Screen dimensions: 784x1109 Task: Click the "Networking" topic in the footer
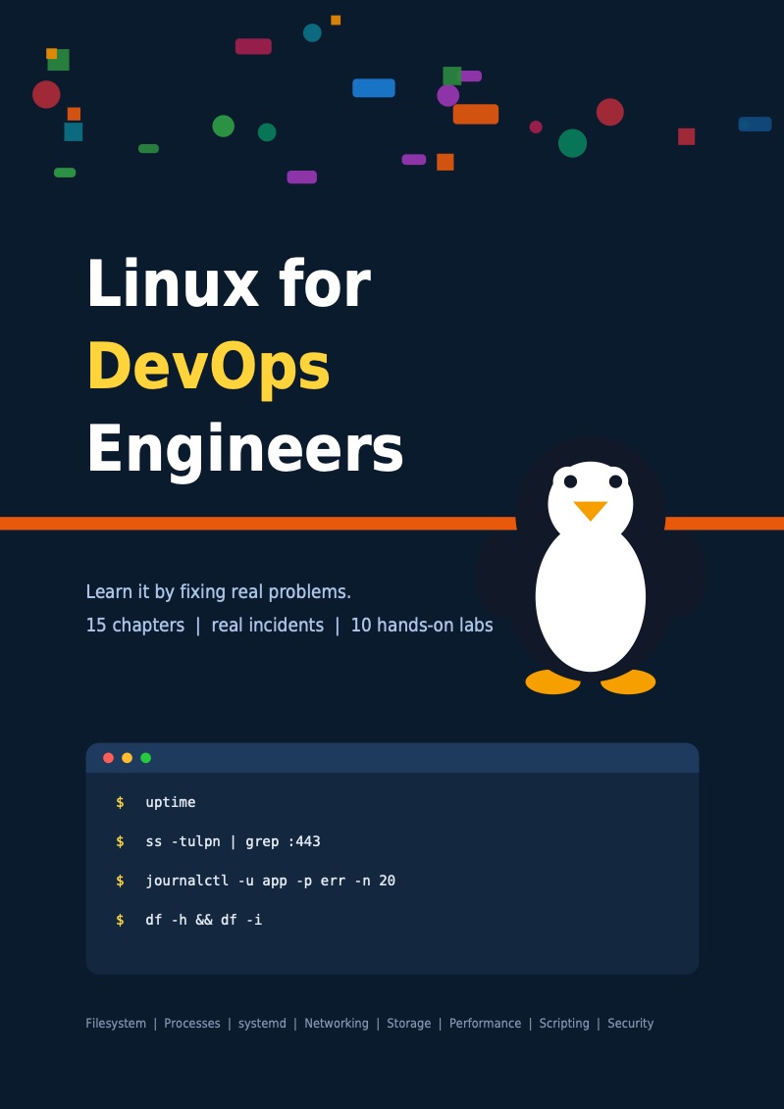(x=337, y=1024)
